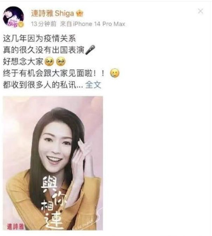Click the text 好想念大家
The width and height of the screenshot is (212, 236).
23,62
